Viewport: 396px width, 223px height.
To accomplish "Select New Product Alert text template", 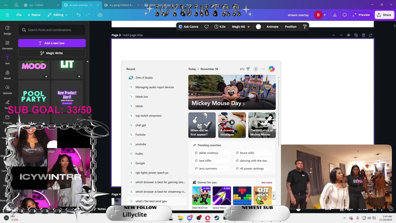I will click(67, 97).
